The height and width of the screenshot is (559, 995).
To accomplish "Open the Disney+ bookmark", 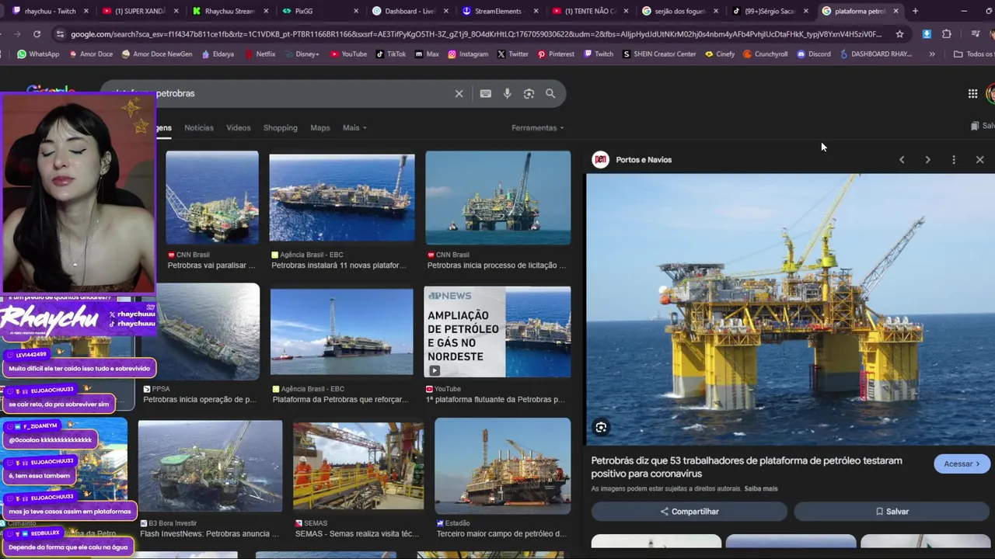I will pyautogui.click(x=302, y=54).
